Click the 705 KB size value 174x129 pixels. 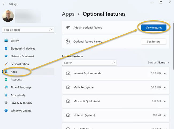[x=157, y=115]
